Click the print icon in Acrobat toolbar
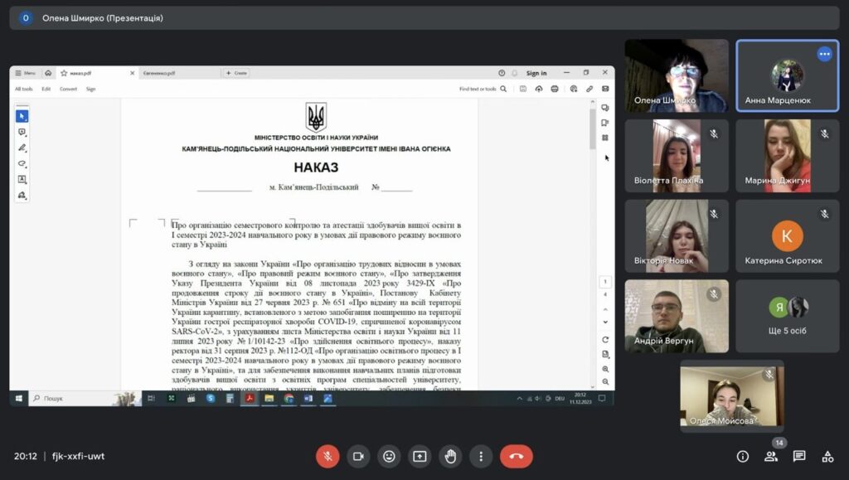This screenshot has height=480, width=849. 555,89
